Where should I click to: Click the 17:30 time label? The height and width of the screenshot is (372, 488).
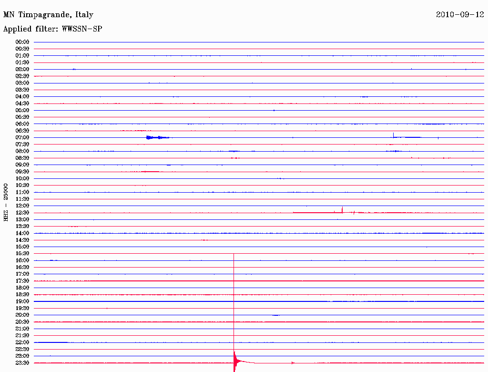(22, 281)
